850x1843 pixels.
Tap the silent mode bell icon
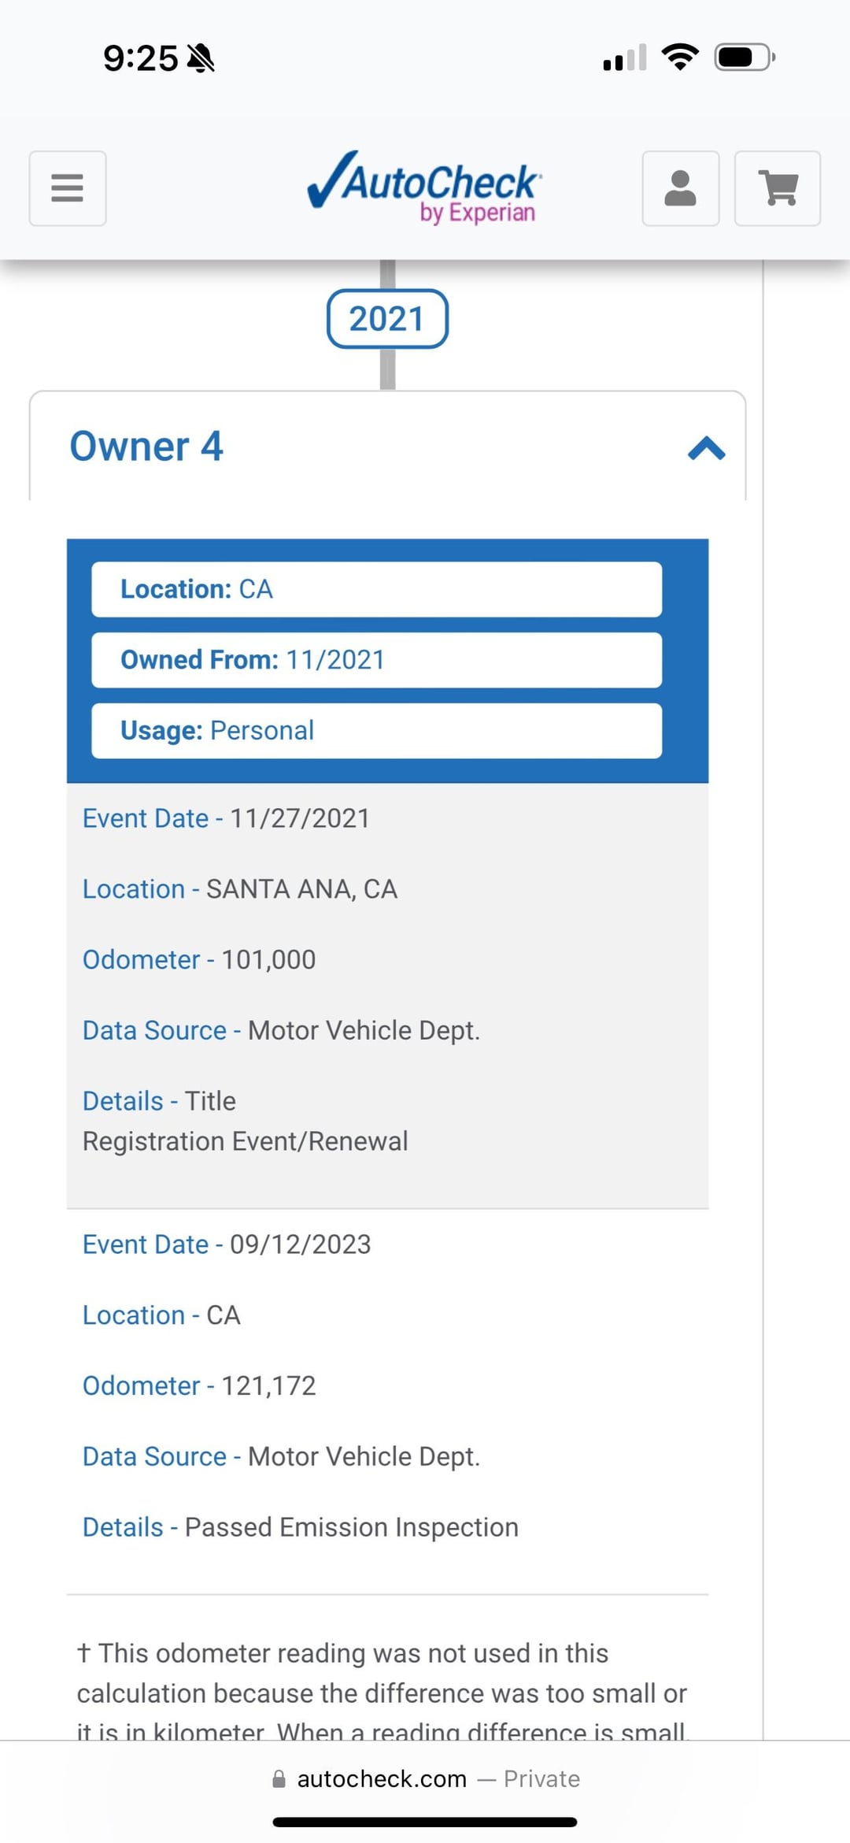click(201, 58)
